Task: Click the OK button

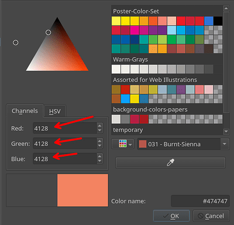Action: click(x=171, y=216)
